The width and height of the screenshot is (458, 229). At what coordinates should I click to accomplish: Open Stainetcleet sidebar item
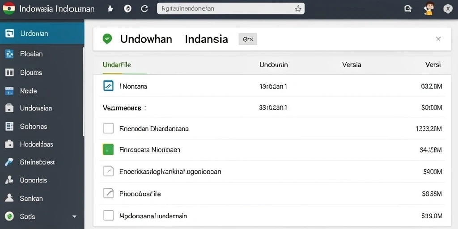tap(42, 162)
